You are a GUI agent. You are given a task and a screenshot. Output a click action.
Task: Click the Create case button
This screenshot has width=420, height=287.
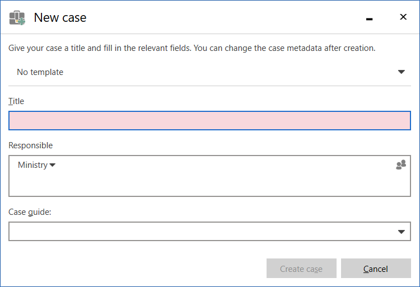(301, 269)
